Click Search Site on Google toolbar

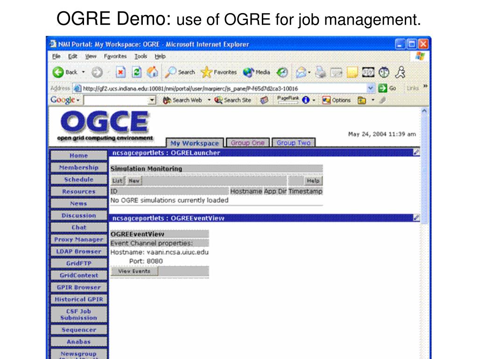coord(233,100)
